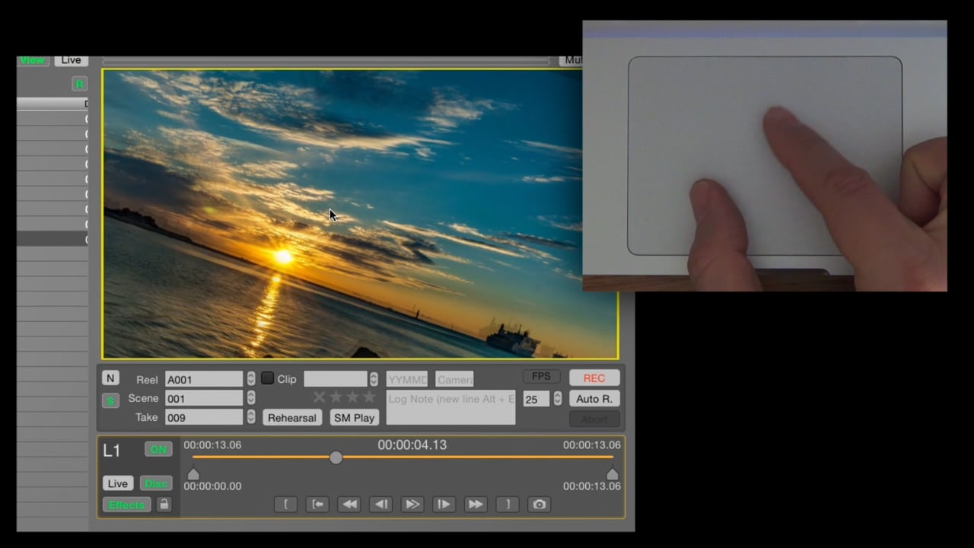974x548 pixels.
Task: Take a snapshot with camera icon
Action: tap(540, 504)
